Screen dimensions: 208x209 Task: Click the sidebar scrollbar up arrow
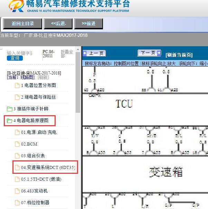[78, 50]
